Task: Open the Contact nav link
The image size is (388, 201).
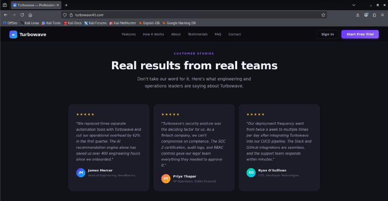Action: coord(235,34)
